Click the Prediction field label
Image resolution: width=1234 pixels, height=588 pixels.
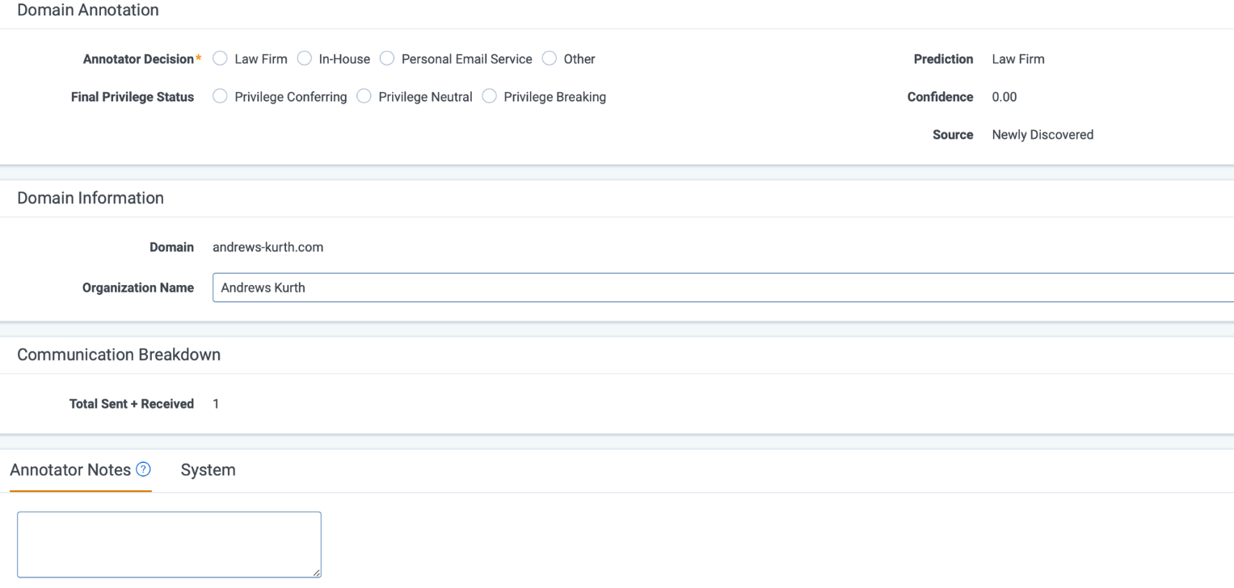click(943, 59)
